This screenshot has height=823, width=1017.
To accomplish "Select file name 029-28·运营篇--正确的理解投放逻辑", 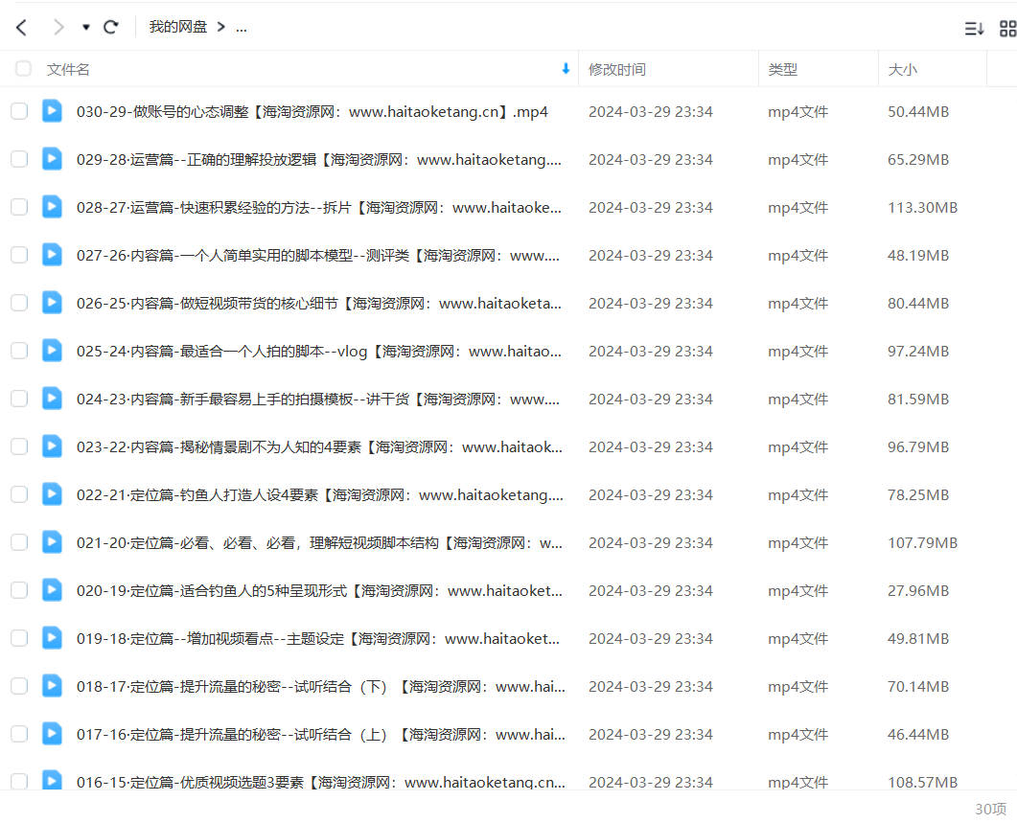I will (x=319, y=160).
